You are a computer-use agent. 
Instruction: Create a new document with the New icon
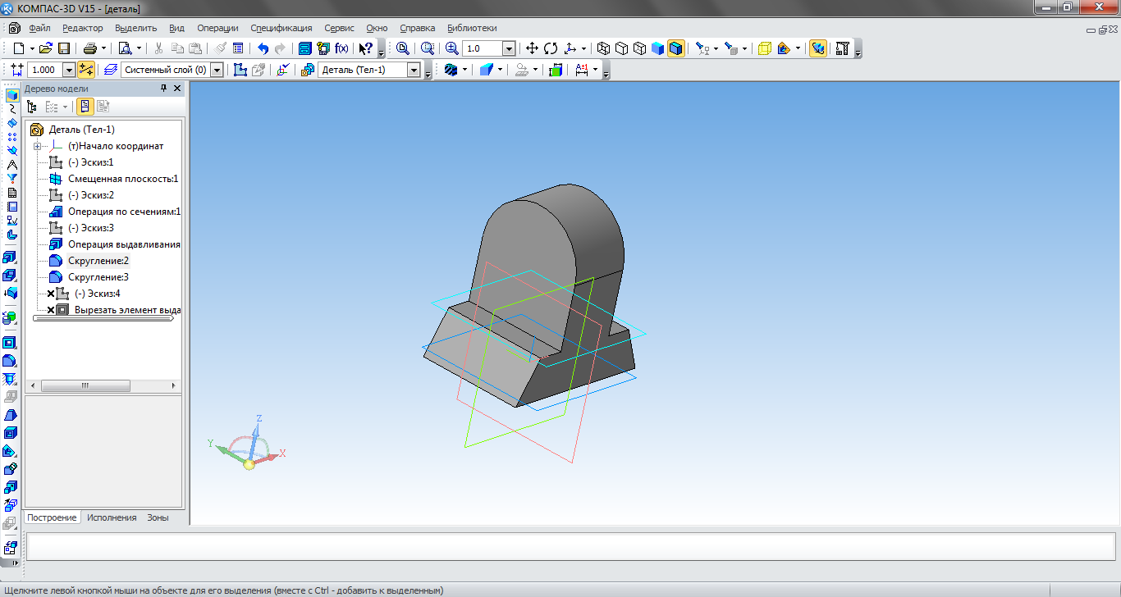click(18, 48)
